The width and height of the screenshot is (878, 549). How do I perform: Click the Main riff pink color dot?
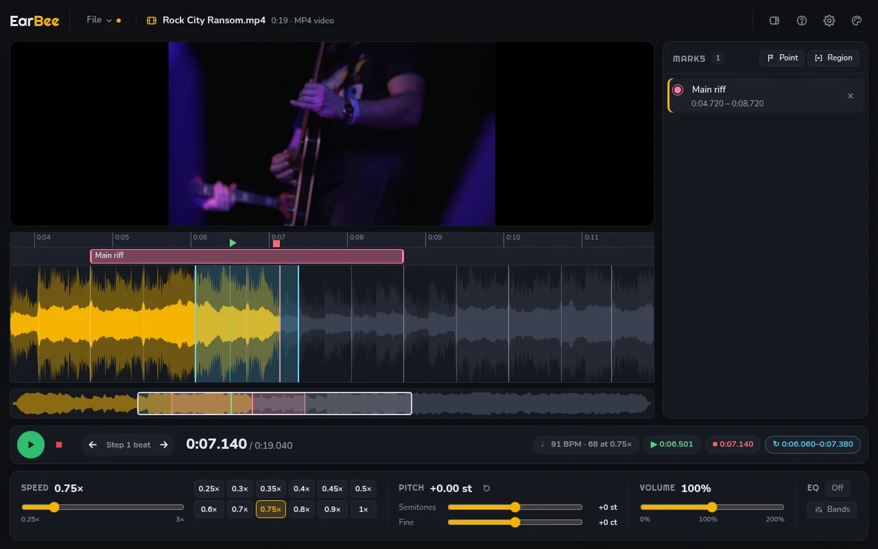pos(678,90)
